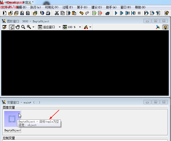Screen dimensions: 171x141
Task: Open the 可视化(V) menu
Action: (52, 7)
